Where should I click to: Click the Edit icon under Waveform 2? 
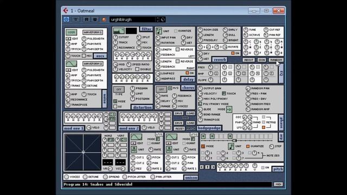tap(68, 70)
